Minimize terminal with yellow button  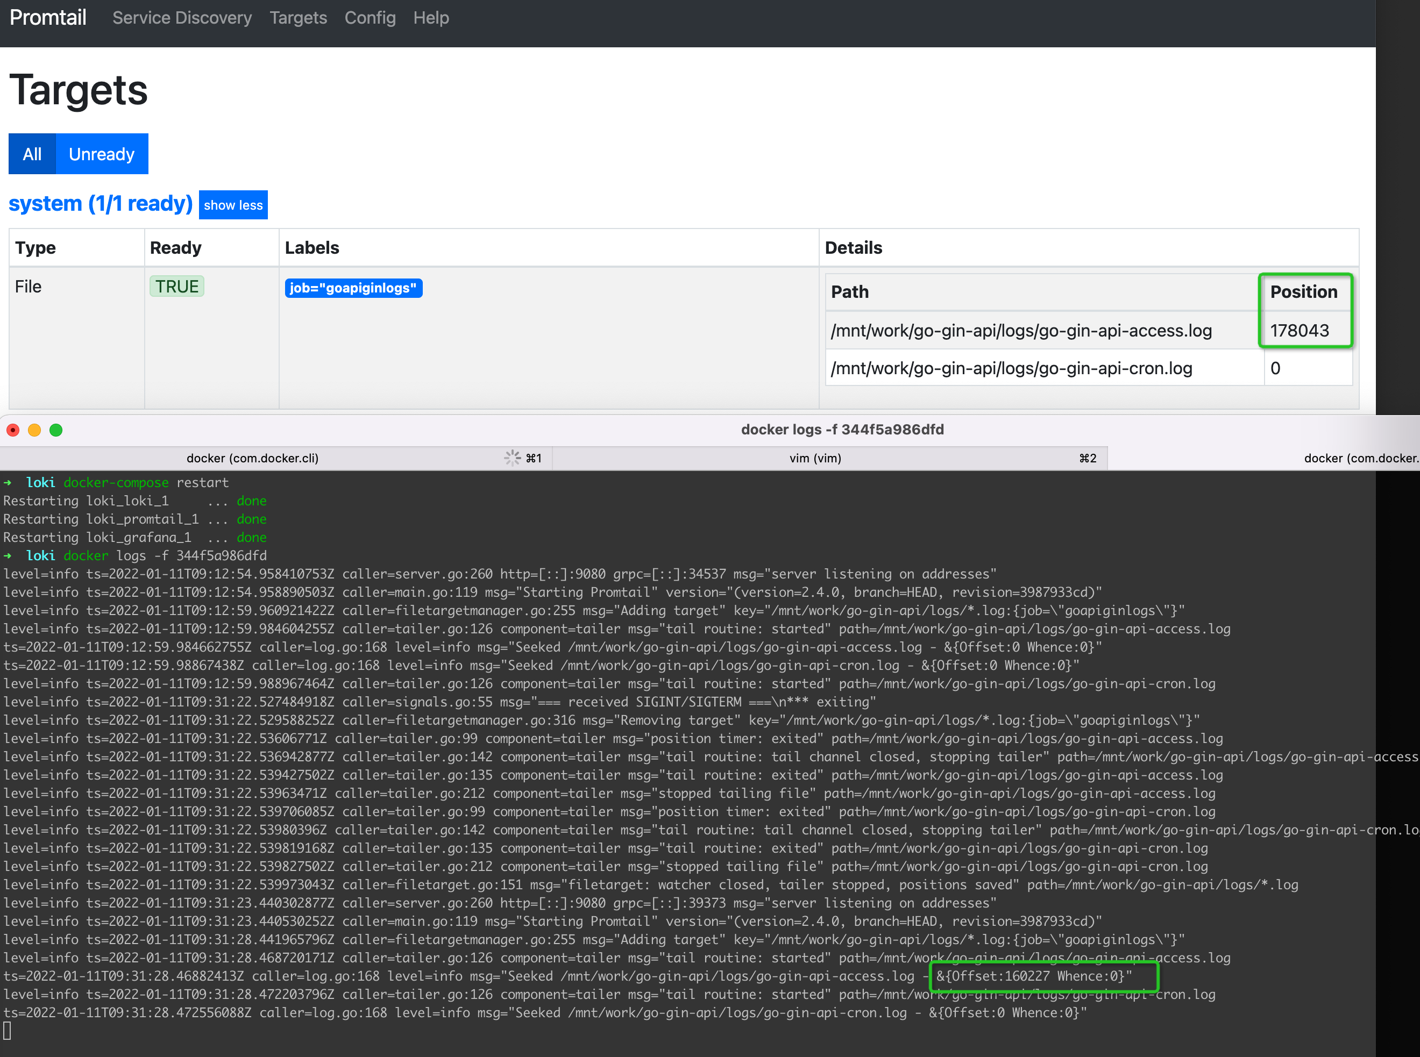pyautogui.click(x=34, y=430)
